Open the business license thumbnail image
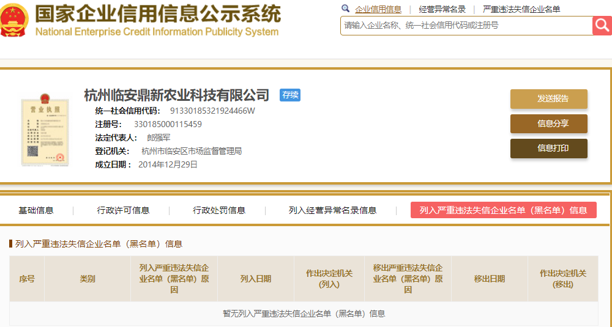The height and width of the screenshot is (327, 612). point(45,130)
